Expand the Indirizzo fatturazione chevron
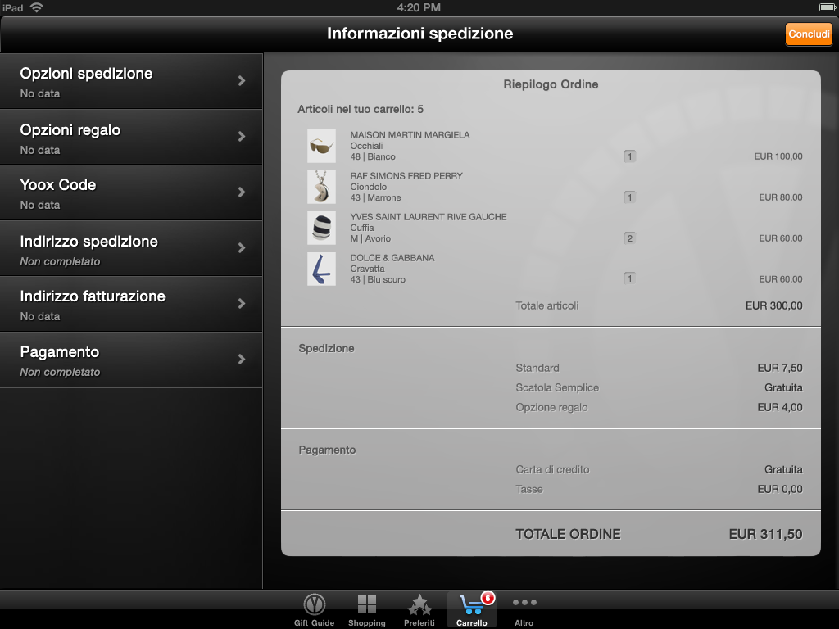This screenshot has width=839, height=629. tap(242, 303)
